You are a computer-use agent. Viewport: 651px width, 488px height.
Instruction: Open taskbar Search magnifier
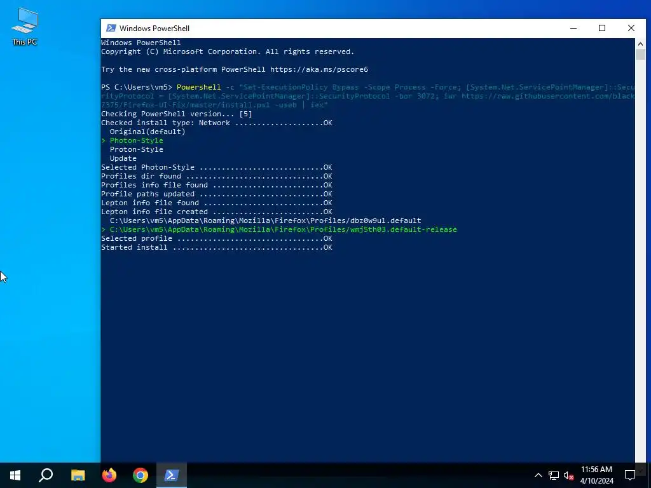[x=46, y=475]
